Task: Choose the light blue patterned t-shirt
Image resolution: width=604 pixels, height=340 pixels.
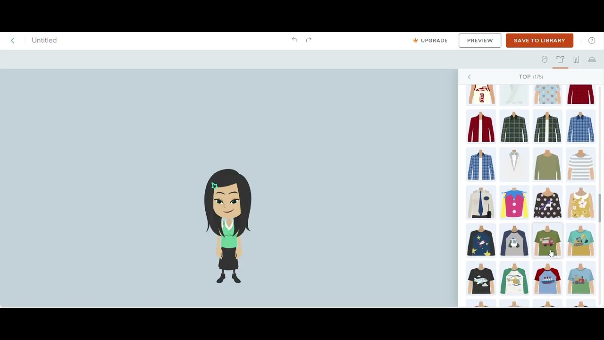Action: [x=547, y=94]
